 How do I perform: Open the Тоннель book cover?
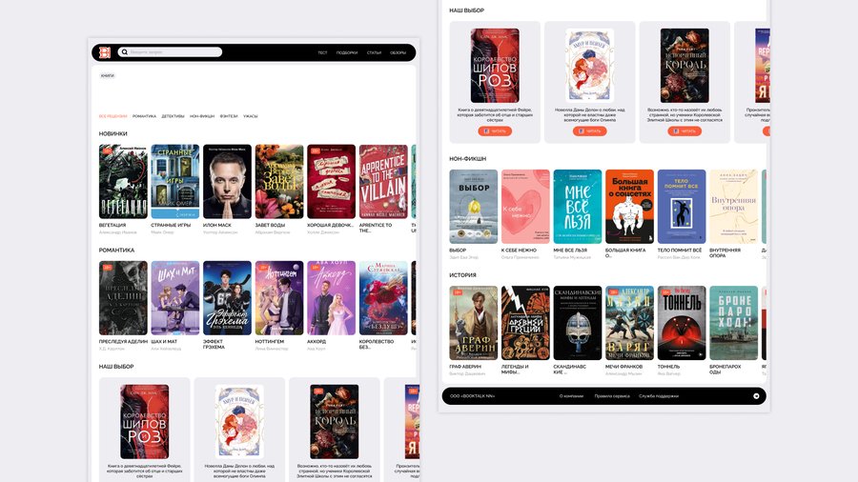[682, 323]
